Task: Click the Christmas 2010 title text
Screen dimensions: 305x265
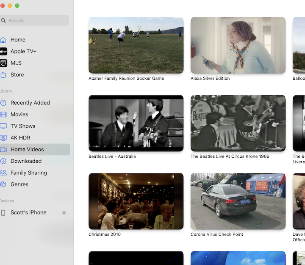Action: 105,234
